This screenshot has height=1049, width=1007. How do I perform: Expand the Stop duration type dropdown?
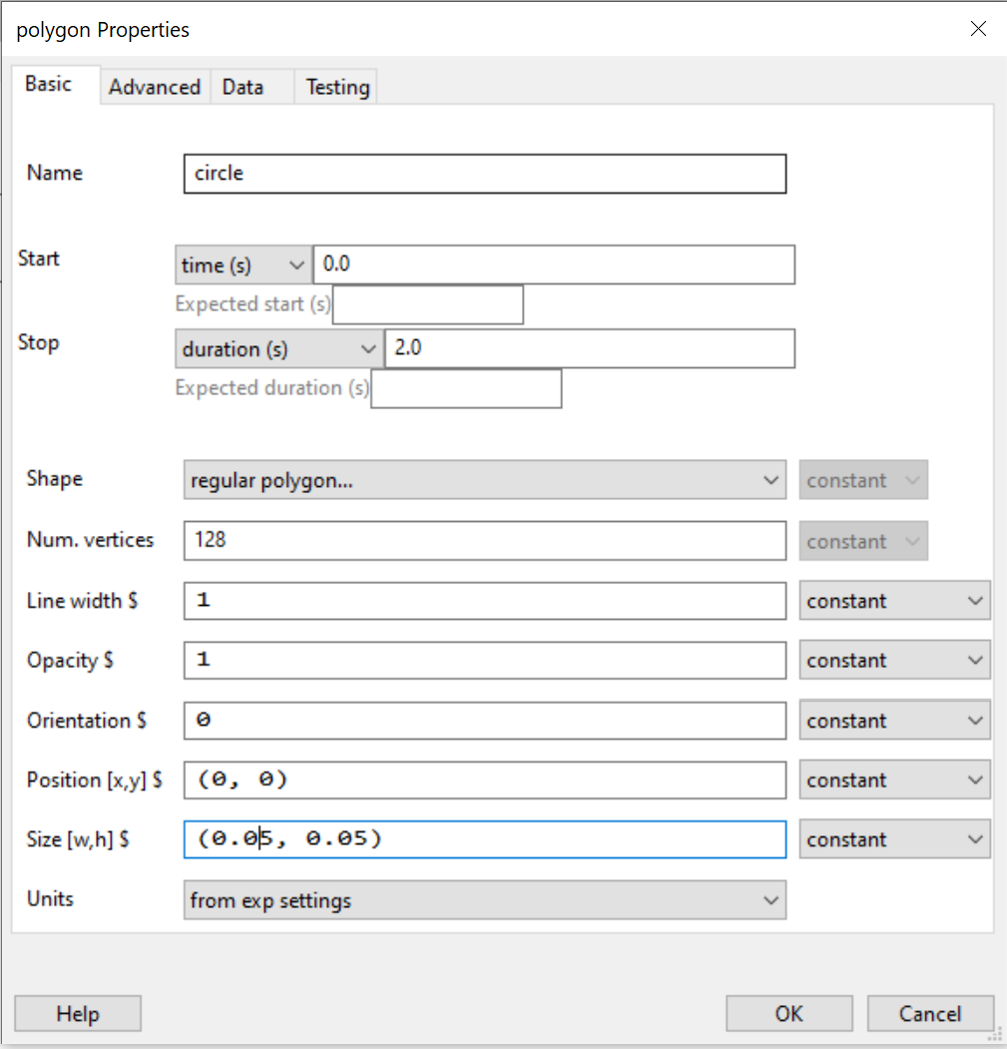[x=278, y=349]
